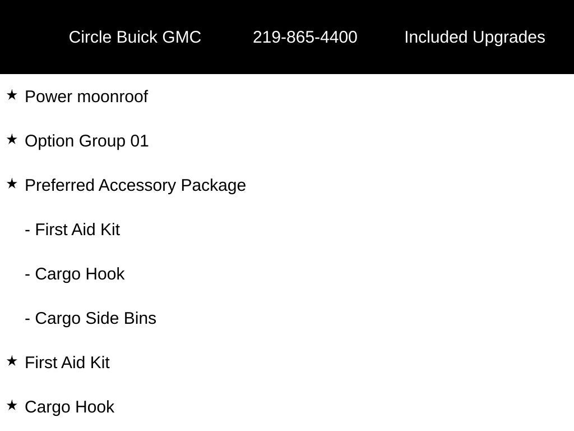This screenshot has height=431, width=574.
Task: Select the Preferred Accessory Package item
Action: coord(136,185)
